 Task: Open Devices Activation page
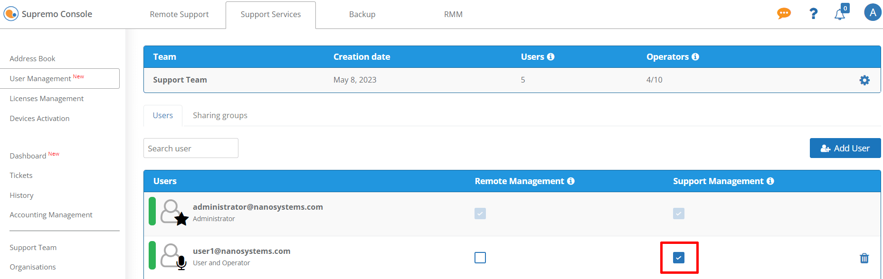click(x=39, y=118)
